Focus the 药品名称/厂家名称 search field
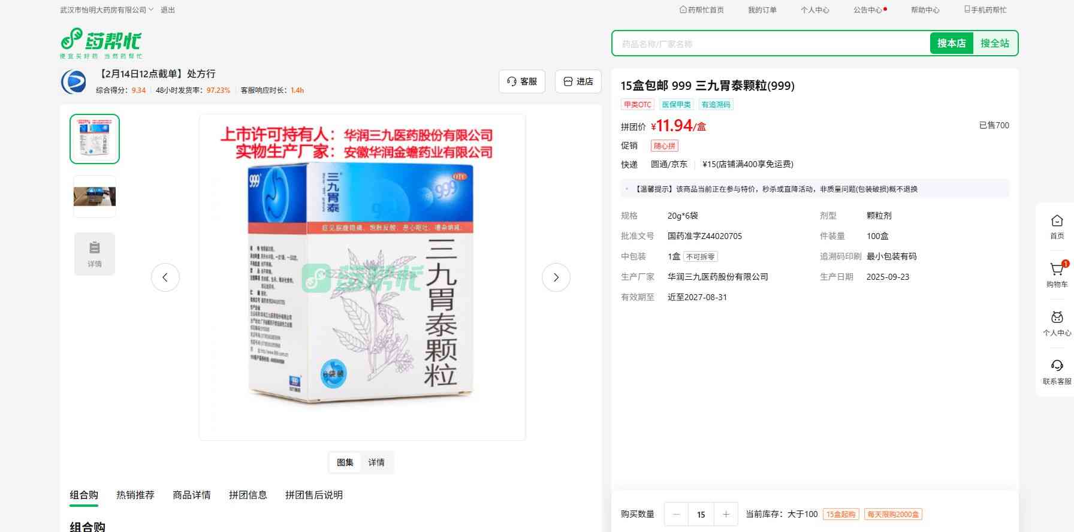The image size is (1074, 532). pyautogui.click(x=771, y=44)
